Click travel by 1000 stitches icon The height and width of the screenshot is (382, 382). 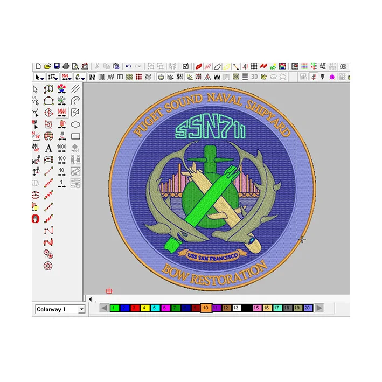61,148
